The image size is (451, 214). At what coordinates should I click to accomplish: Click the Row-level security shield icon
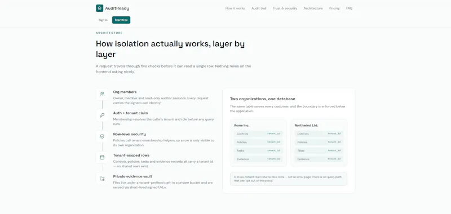(102, 136)
